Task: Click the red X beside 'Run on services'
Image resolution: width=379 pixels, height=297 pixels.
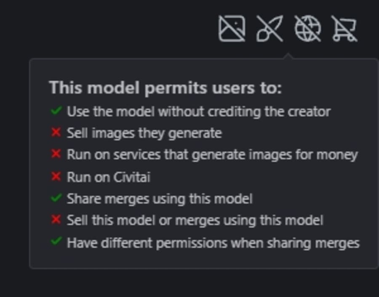Action: pos(56,154)
